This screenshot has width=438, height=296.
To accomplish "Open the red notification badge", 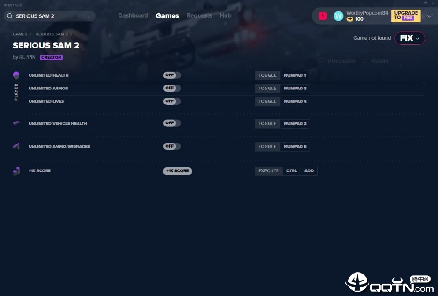I will tap(323, 16).
